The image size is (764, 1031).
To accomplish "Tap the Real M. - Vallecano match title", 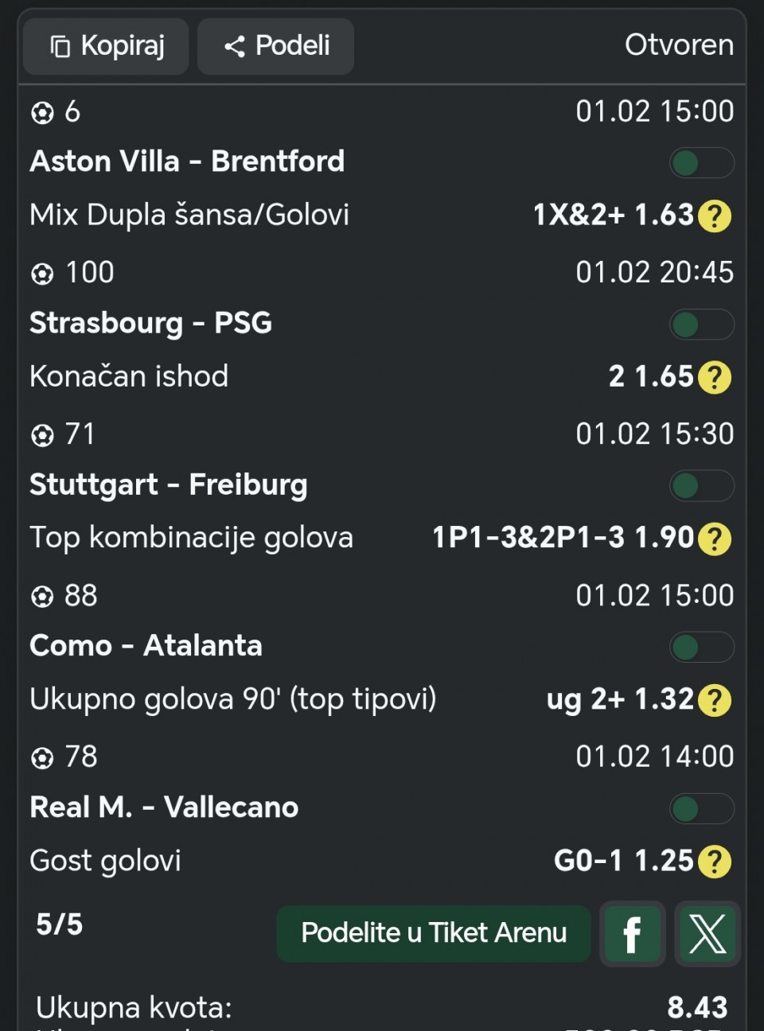I will tap(164, 807).
